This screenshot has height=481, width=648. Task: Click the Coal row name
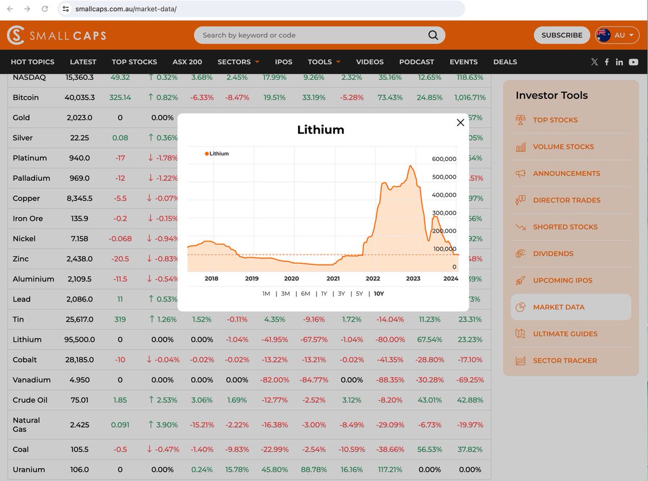[x=21, y=450]
